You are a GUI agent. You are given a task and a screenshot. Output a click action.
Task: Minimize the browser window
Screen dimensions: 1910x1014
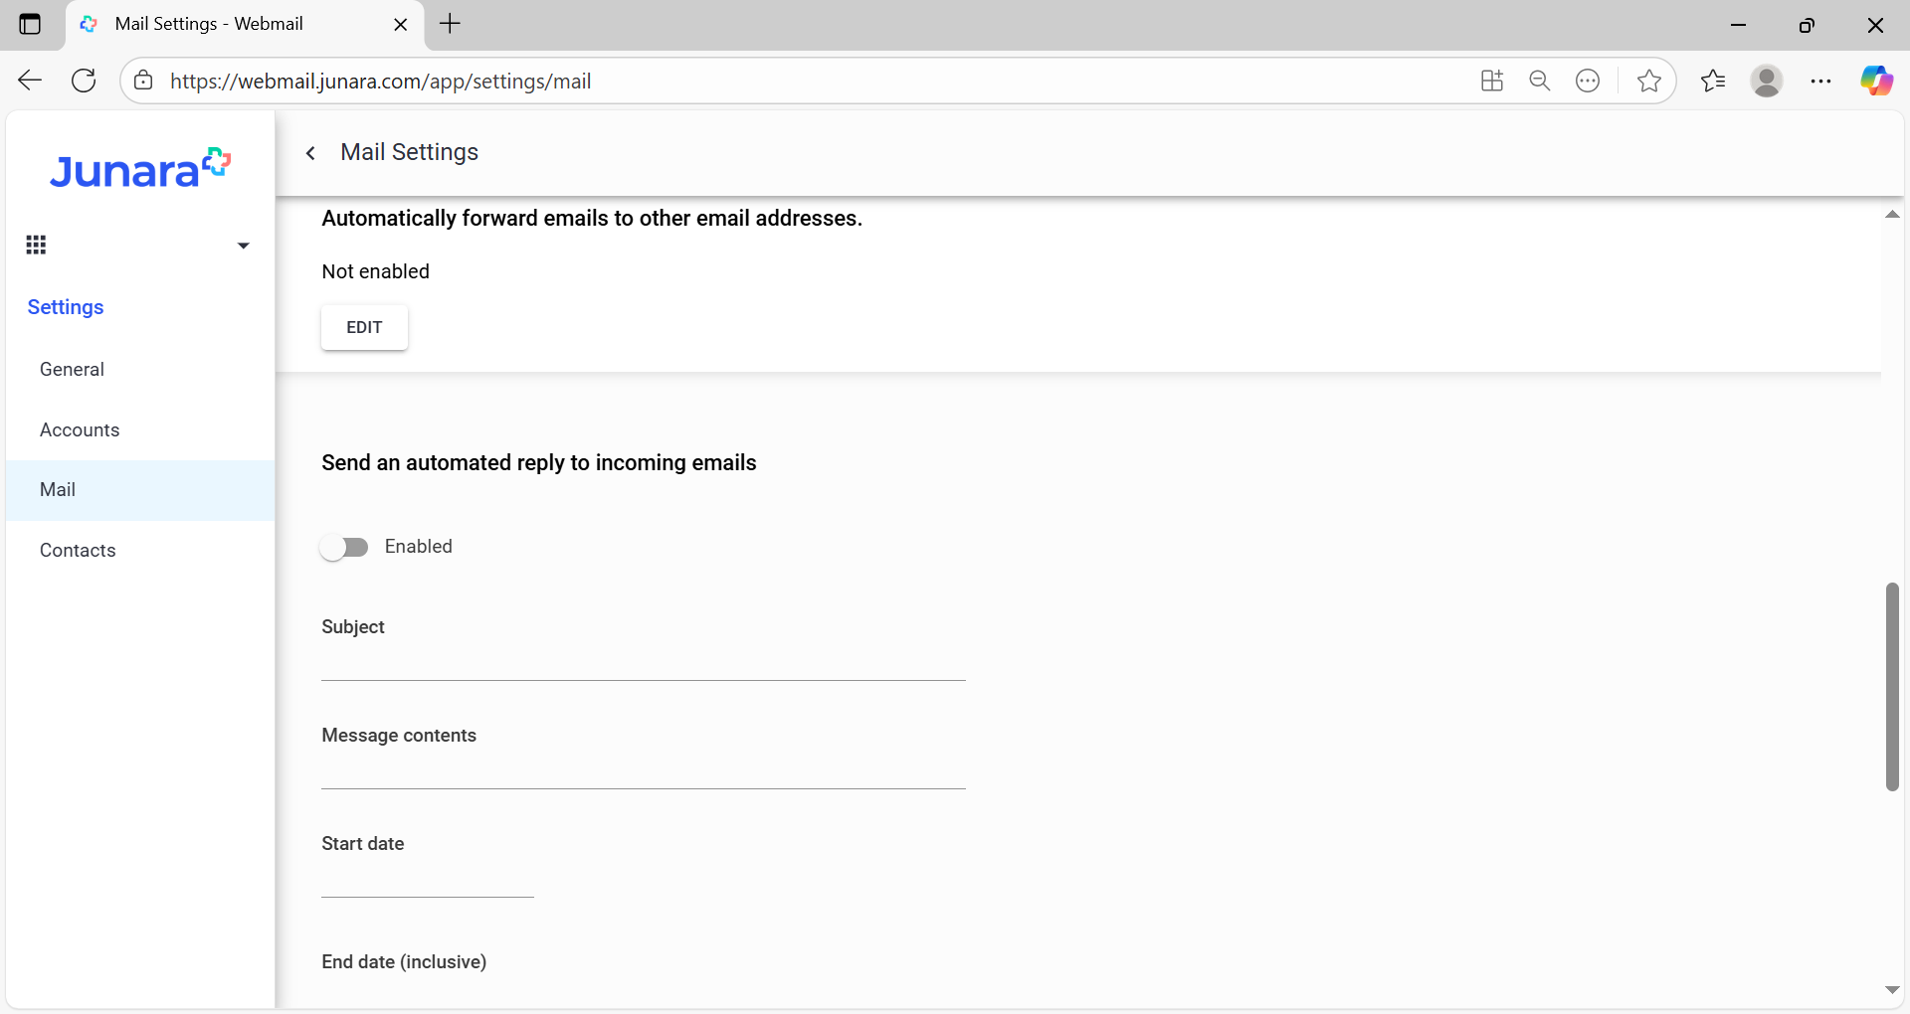[x=1739, y=25]
